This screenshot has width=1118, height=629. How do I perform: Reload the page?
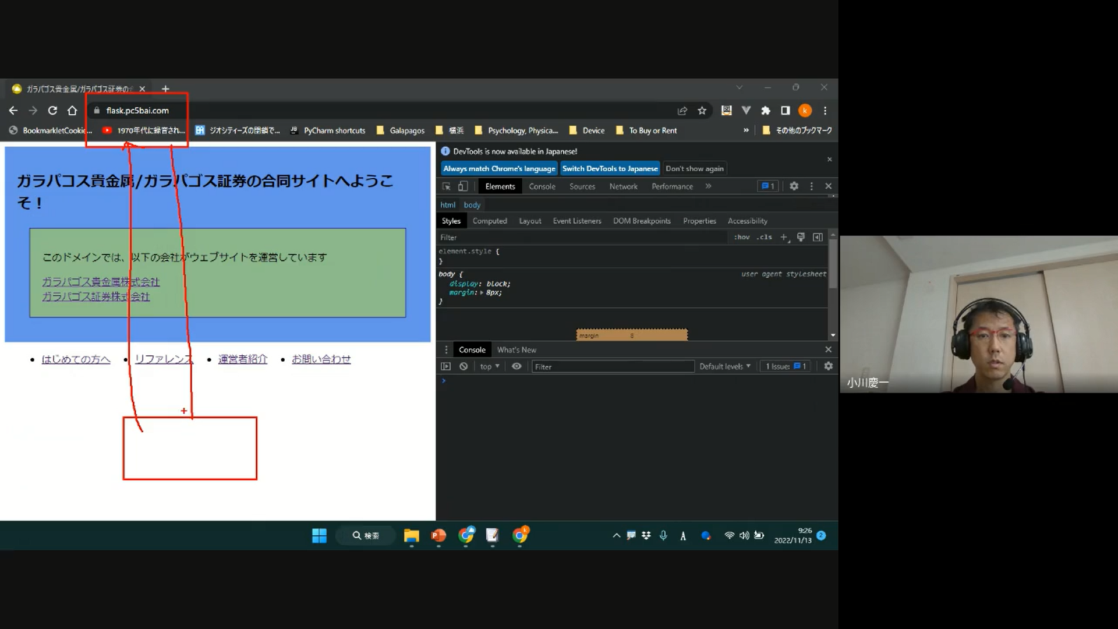[x=52, y=111]
